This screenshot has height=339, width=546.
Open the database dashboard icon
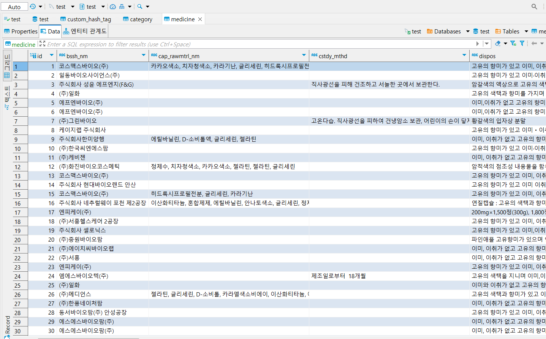point(113,6)
